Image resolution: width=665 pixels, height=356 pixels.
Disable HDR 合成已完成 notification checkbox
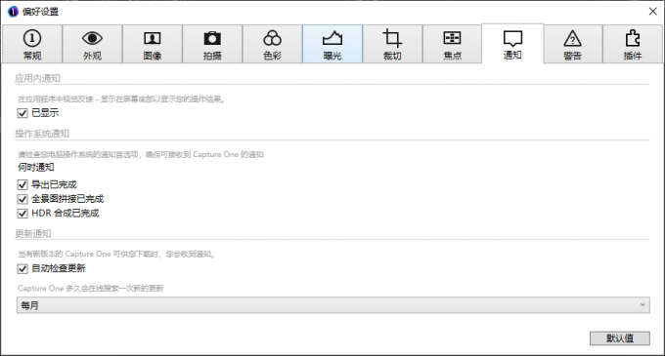22,214
